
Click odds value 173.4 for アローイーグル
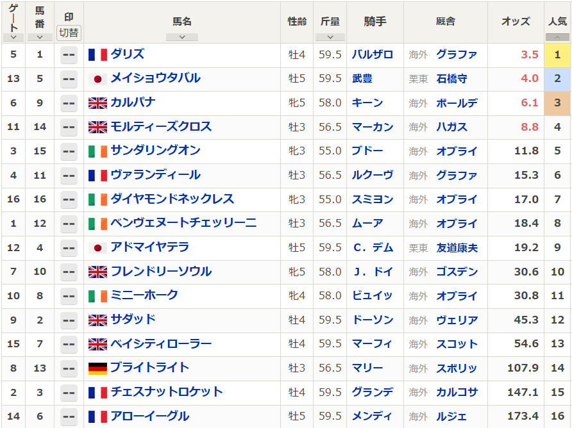[x=523, y=416]
